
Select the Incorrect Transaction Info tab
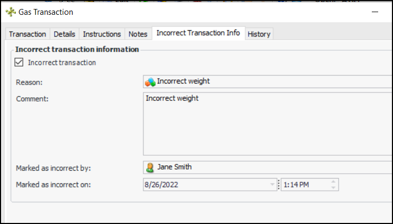(198, 33)
